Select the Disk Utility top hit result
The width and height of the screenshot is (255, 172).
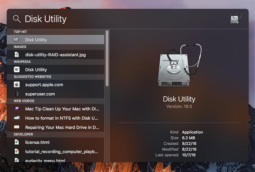[55, 40]
